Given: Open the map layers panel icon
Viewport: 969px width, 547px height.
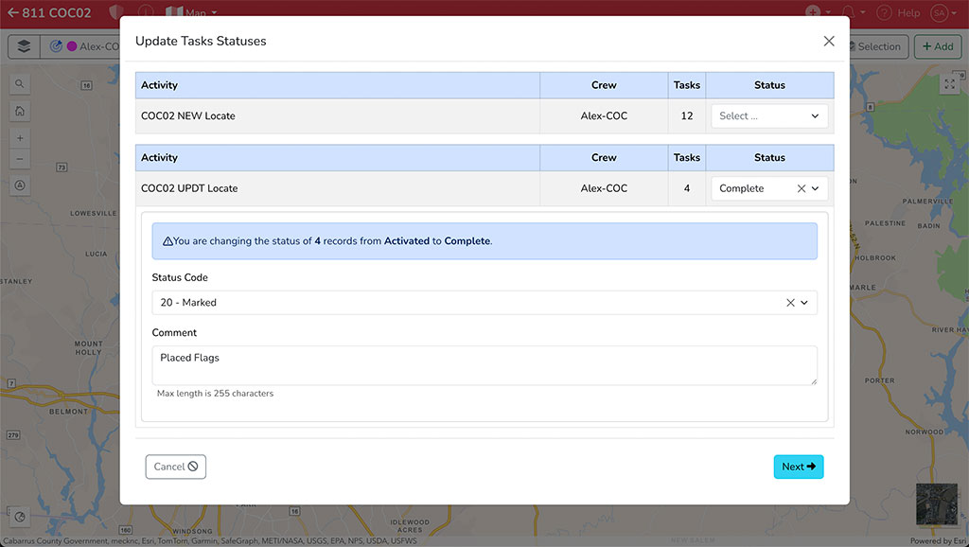Looking at the screenshot, I should click(x=24, y=46).
